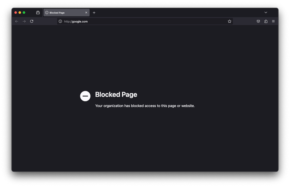Go back with the back arrow
290x187 pixels.
[x=17, y=21]
